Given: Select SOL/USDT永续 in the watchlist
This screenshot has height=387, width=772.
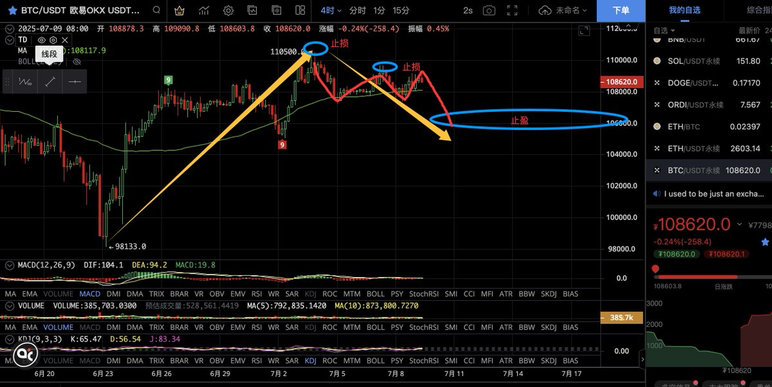Looking at the screenshot, I should coord(709,61).
